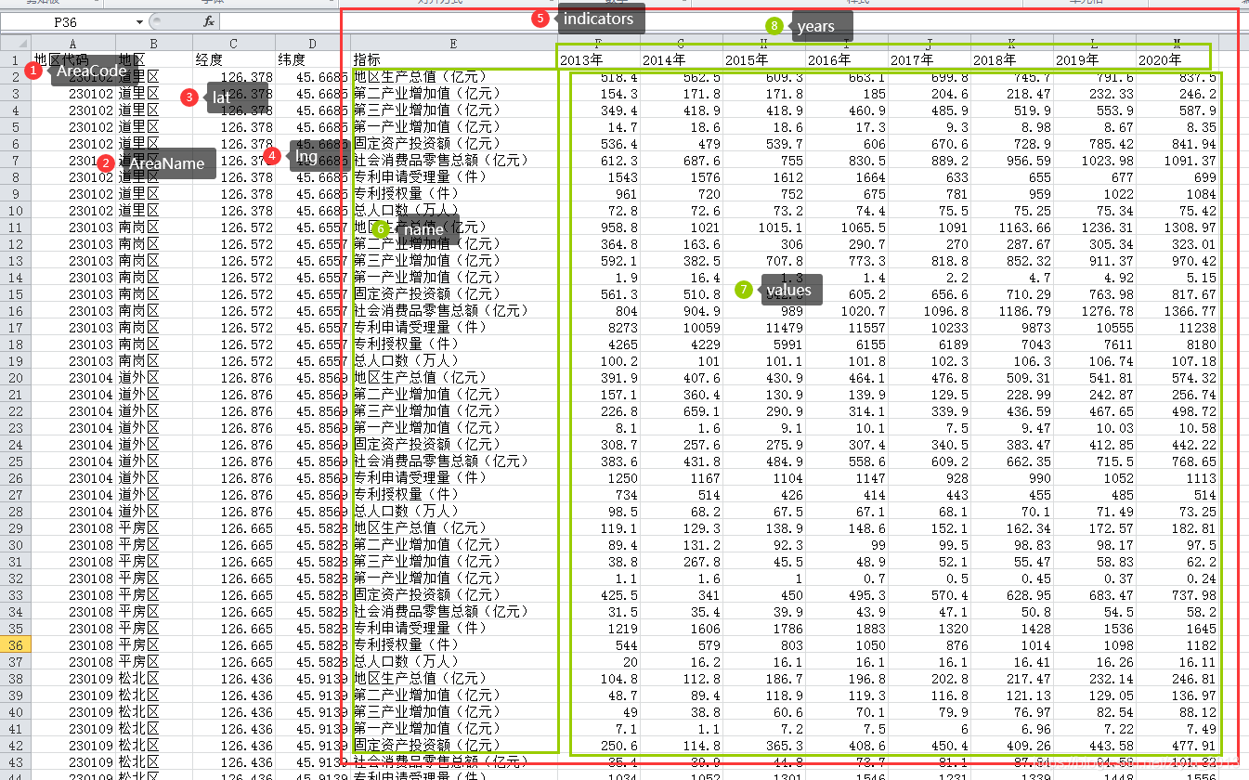Select cell with value 4265

click(598, 344)
